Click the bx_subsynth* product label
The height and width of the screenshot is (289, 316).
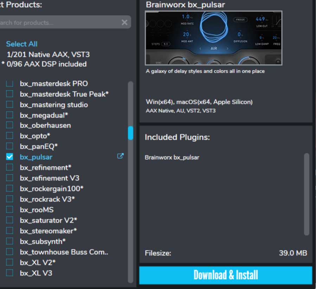[43, 241]
